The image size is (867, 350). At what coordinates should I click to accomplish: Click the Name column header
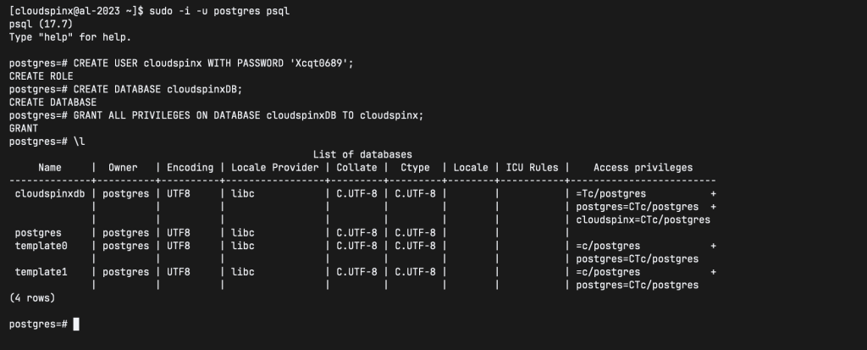click(50, 168)
